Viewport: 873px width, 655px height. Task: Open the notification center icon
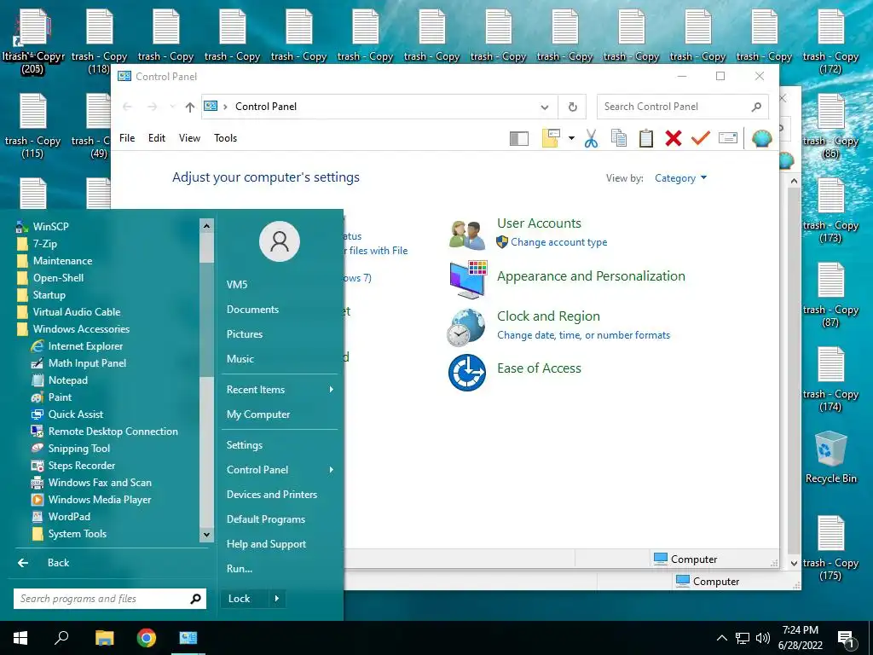pos(847,639)
